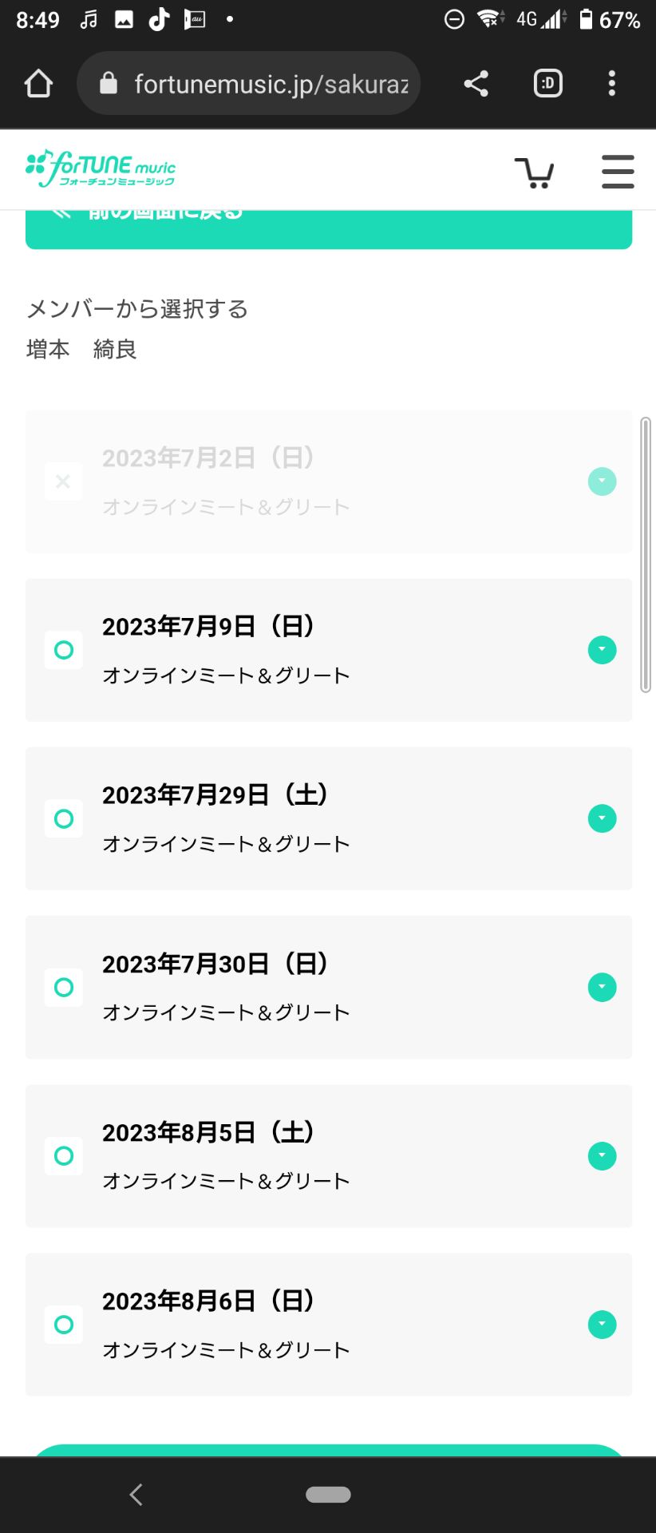
Task: Expand the 2023年7月9日 event details
Action: pyautogui.click(x=602, y=650)
